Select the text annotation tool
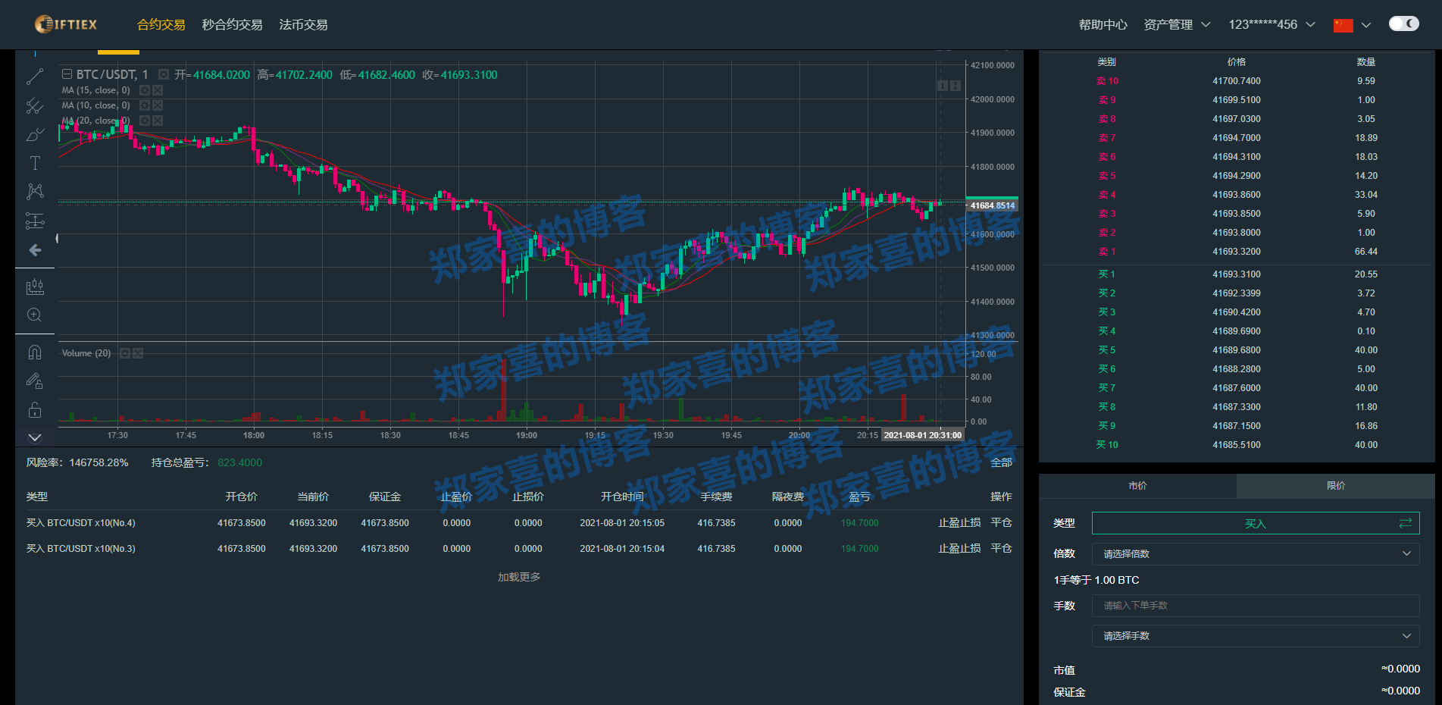This screenshot has height=705, width=1442. (35, 163)
